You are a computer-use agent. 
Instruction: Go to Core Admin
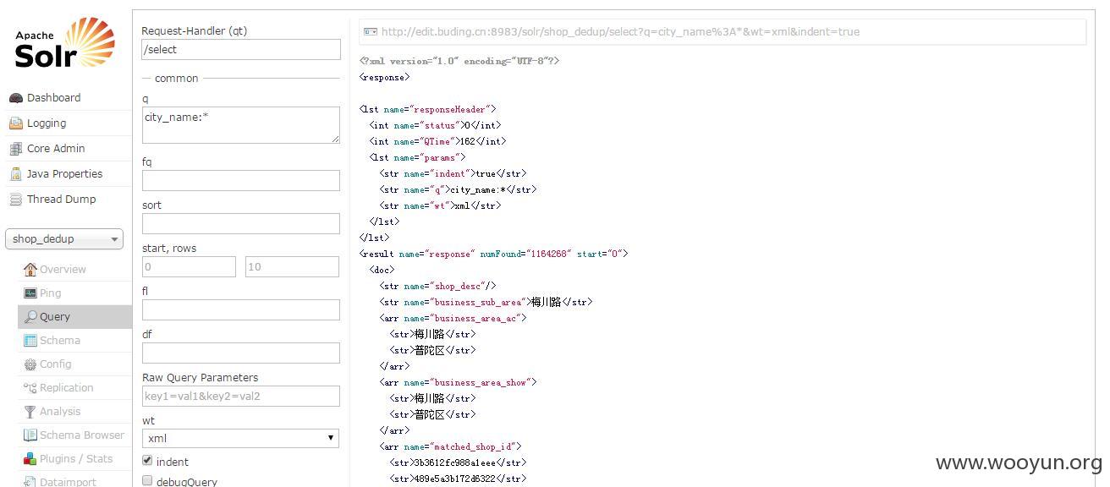(56, 149)
